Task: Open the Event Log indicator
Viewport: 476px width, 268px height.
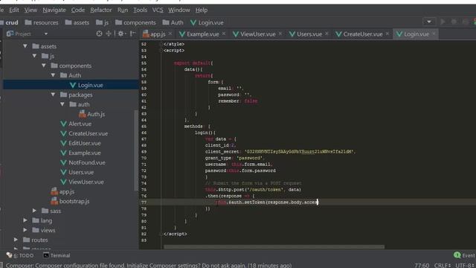Action: [464, 255]
